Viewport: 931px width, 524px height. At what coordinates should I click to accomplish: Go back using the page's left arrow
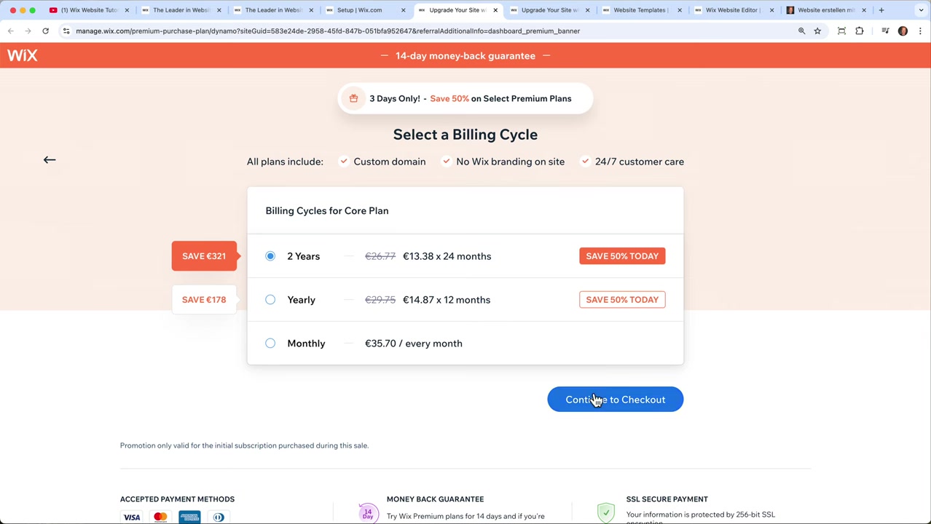(x=50, y=159)
